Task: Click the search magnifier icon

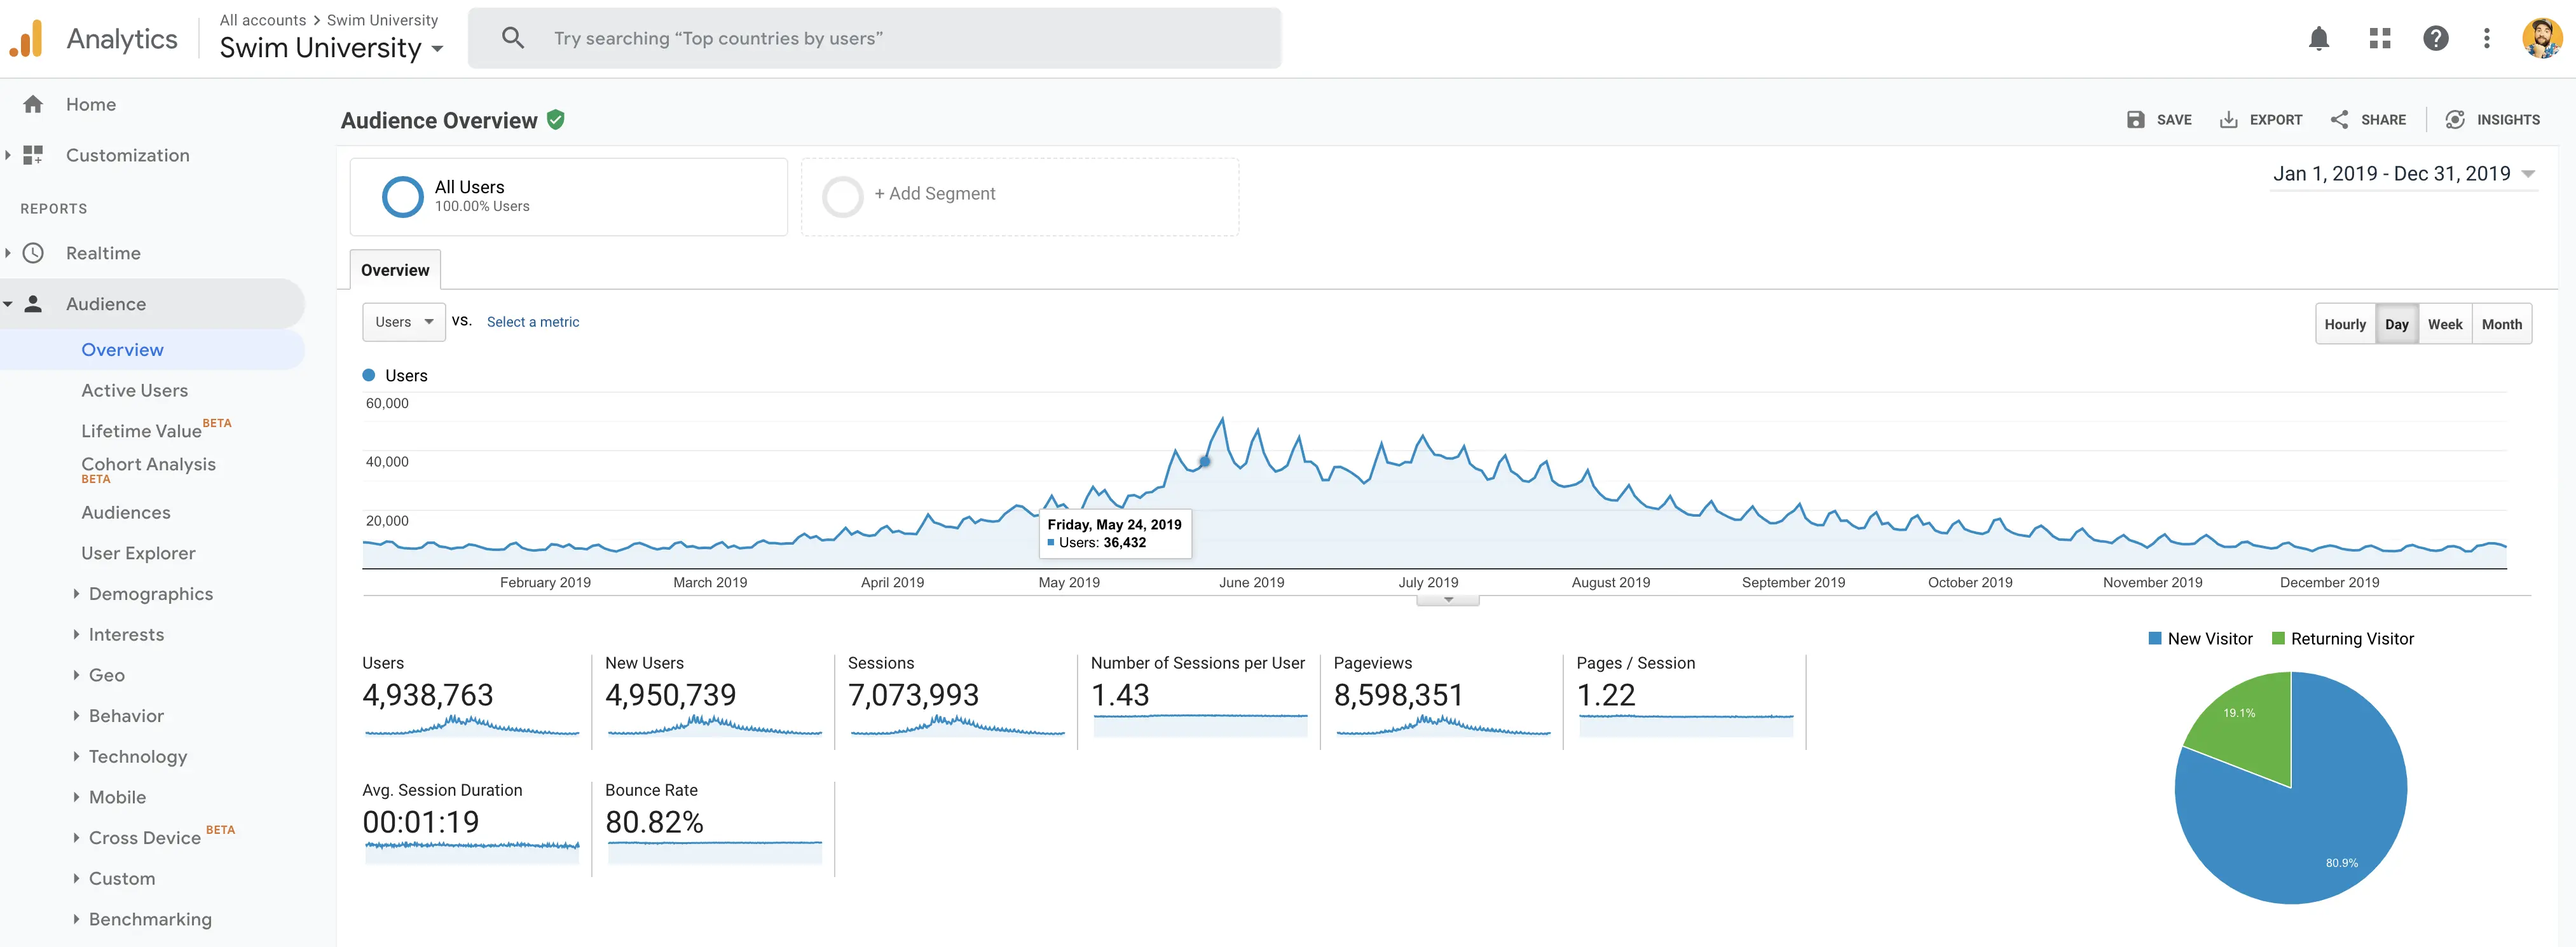Action: coord(513,38)
